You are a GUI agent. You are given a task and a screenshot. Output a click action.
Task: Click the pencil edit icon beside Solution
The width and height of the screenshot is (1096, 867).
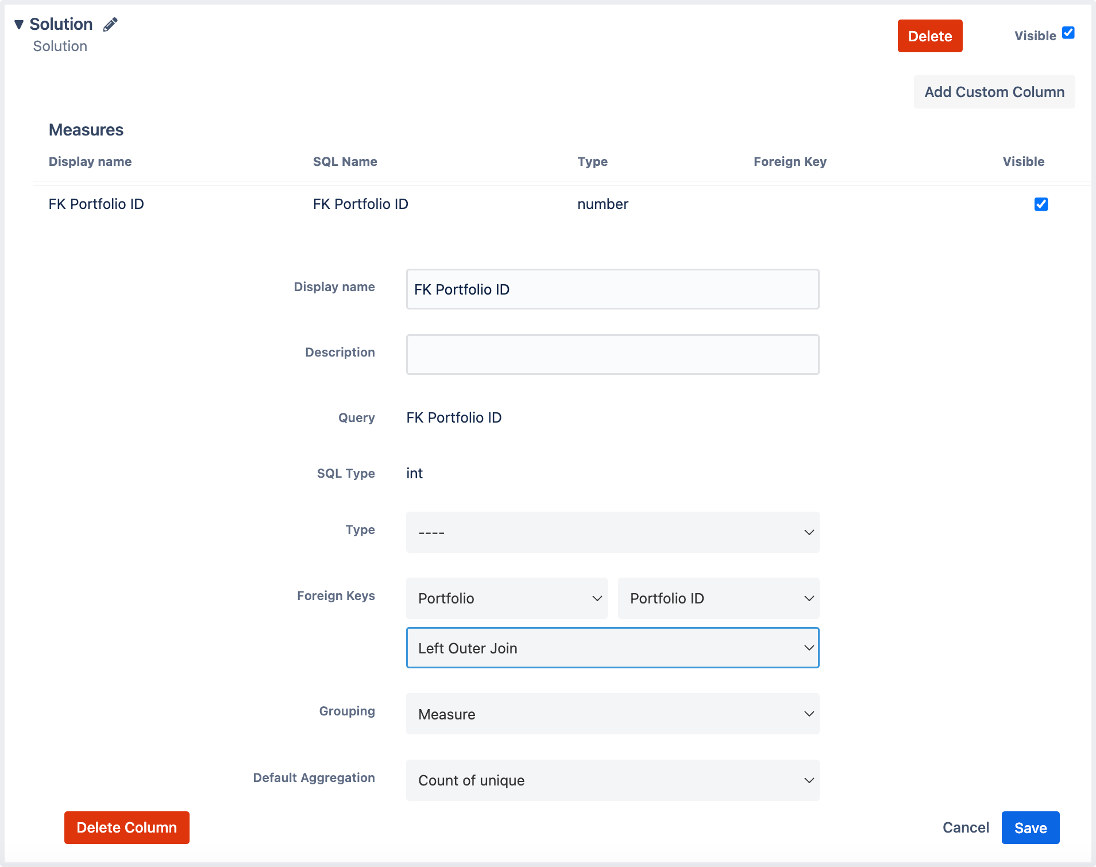(x=110, y=24)
